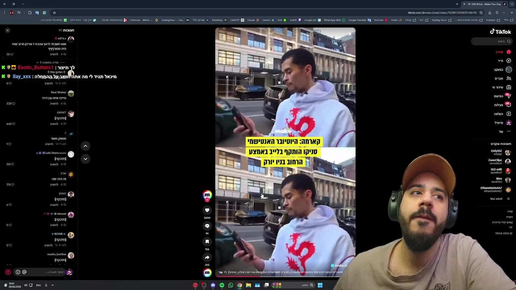Like the comment with 6 likes

10,205
